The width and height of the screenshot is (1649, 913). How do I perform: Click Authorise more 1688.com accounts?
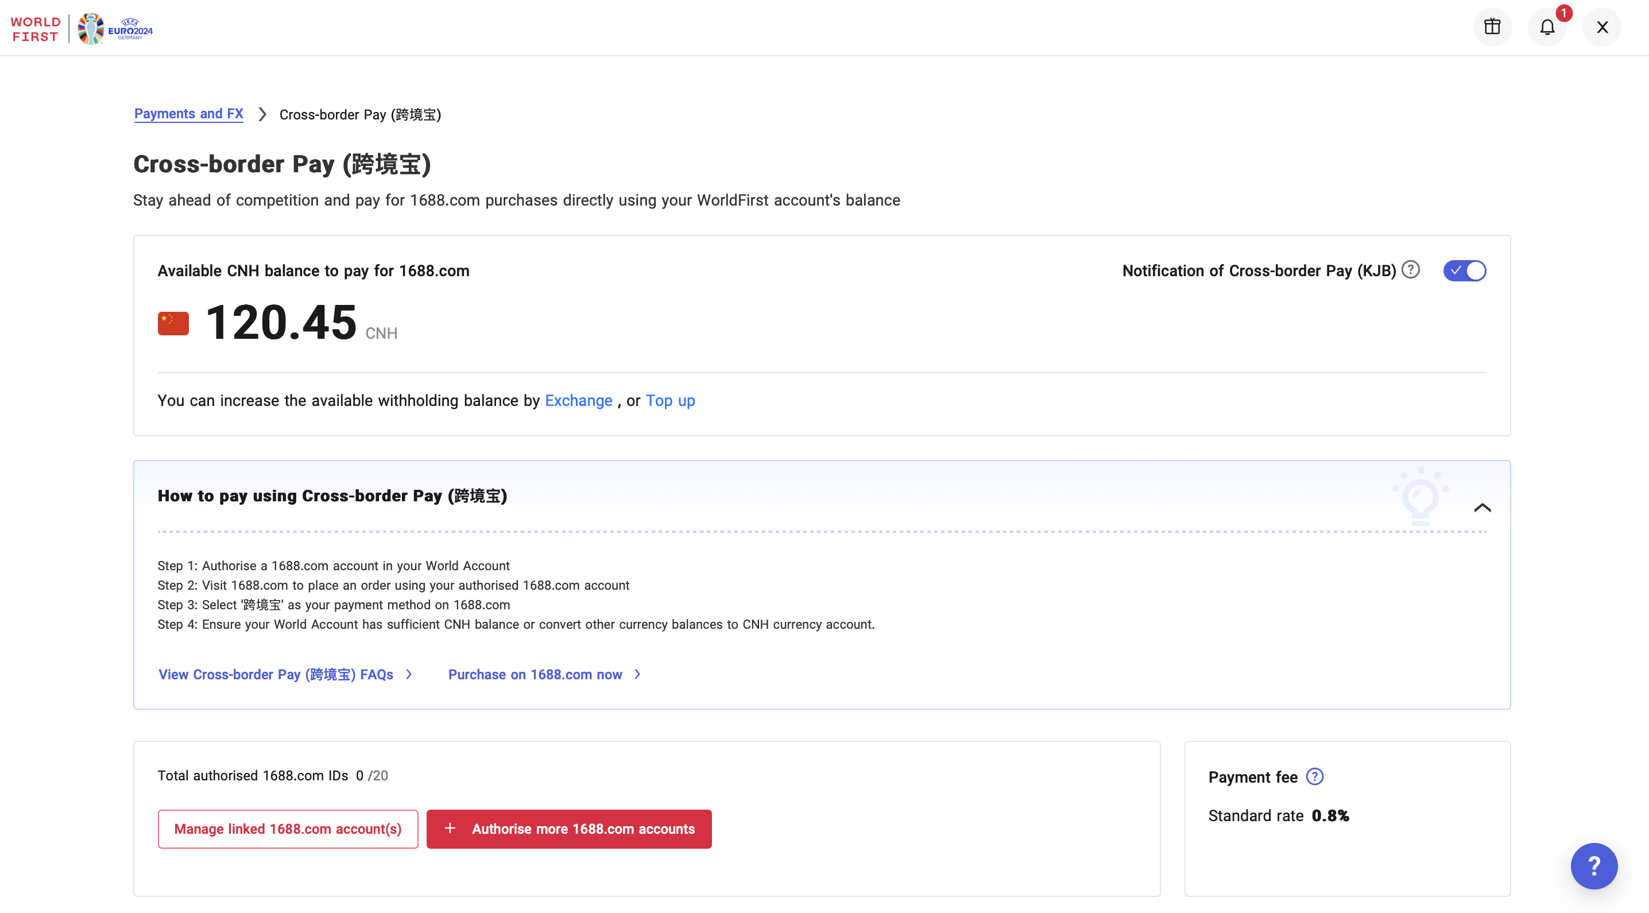[x=568, y=829]
